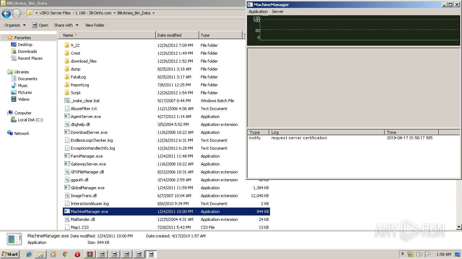The width and height of the screenshot is (462, 259).
Task: Select the dump folder icon
Action: click(x=67, y=69)
